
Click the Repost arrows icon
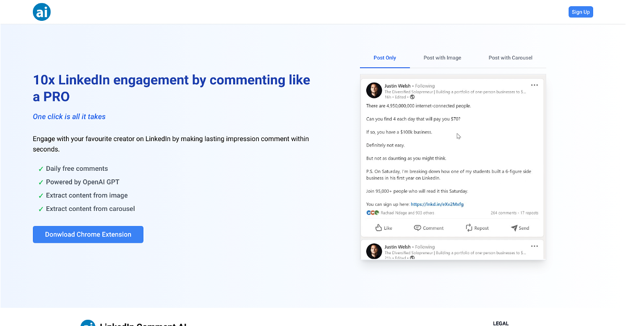point(469,228)
